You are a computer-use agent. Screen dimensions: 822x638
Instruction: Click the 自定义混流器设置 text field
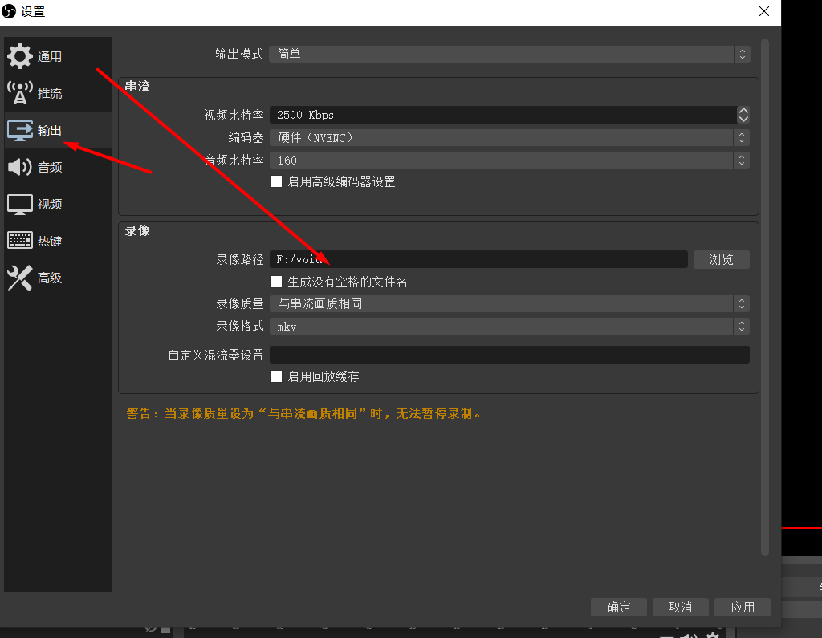pos(510,355)
